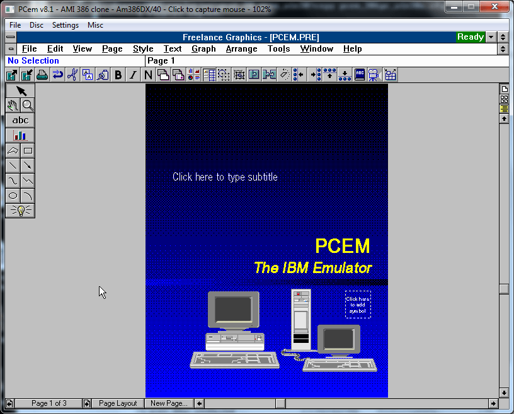
Task: Apply normal text style N button
Action: (x=148, y=75)
